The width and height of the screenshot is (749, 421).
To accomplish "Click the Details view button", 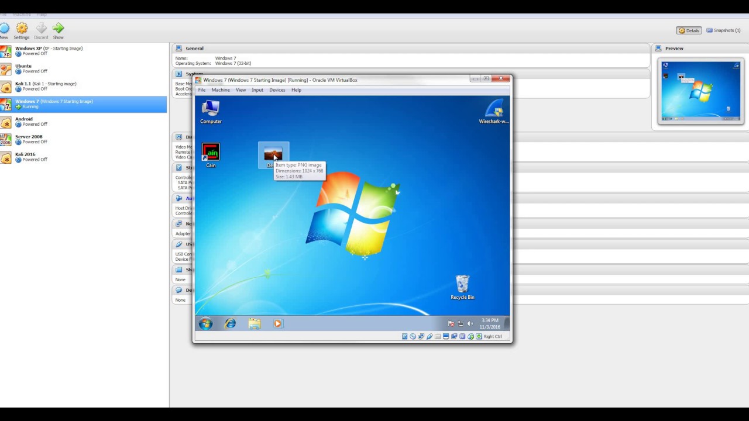I will coord(689,30).
